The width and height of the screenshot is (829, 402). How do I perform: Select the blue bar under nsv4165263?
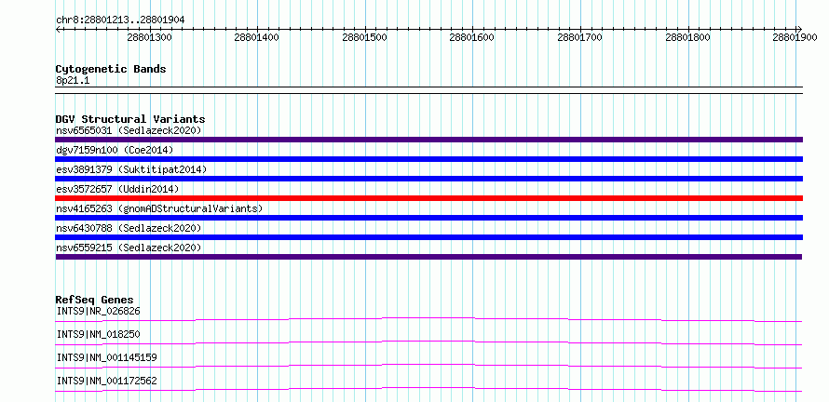429,218
